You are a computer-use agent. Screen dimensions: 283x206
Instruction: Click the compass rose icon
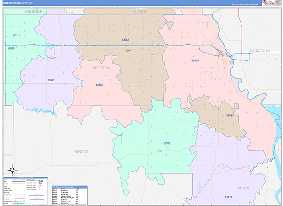point(12,170)
